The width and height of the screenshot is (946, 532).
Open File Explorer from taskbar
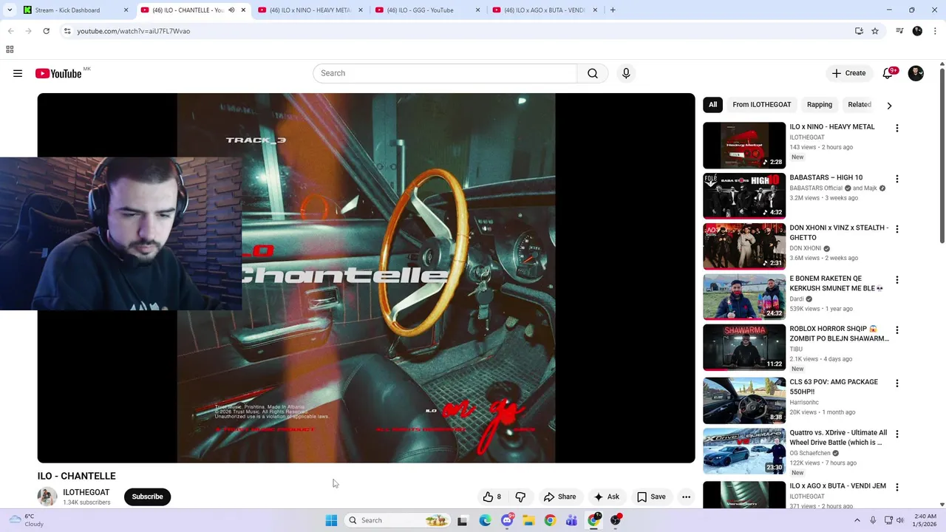528,520
